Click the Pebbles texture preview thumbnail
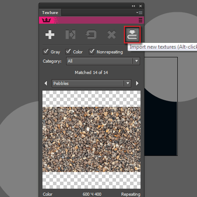 (91, 140)
